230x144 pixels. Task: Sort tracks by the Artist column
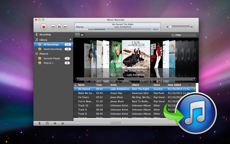point(120,85)
